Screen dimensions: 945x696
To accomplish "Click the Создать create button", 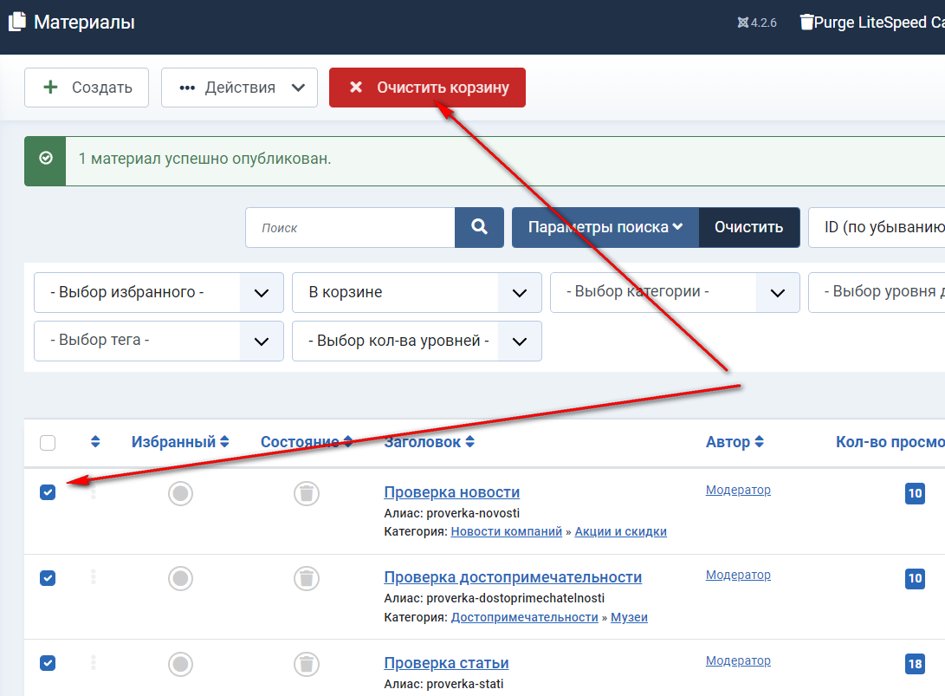I will pos(87,88).
